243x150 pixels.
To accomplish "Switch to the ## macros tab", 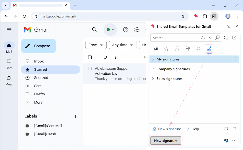I will [x=198, y=49].
